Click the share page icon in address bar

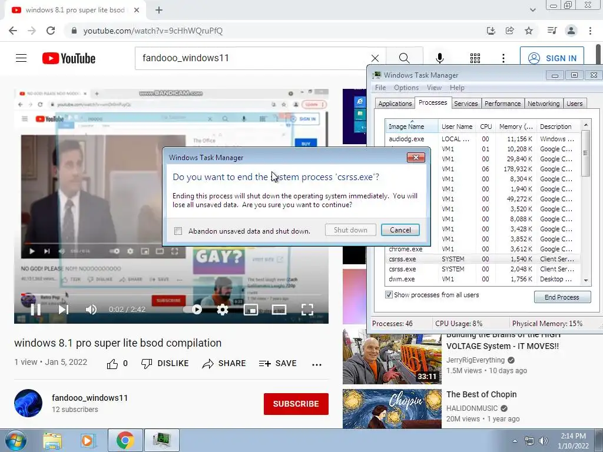(510, 31)
